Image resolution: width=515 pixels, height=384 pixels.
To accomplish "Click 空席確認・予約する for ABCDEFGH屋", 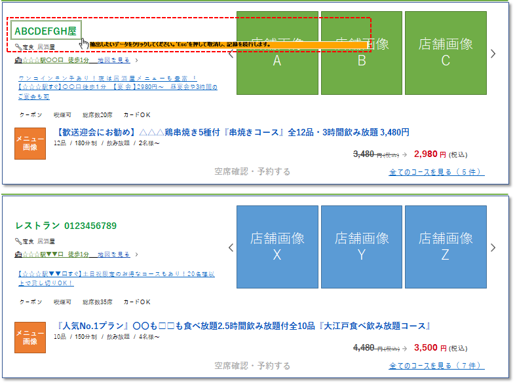I will point(252,171).
